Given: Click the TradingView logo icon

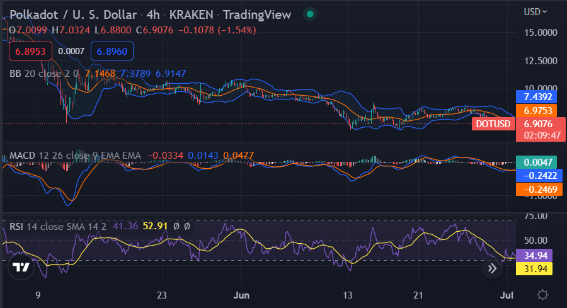Looking at the screenshot, I should [21, 267].
